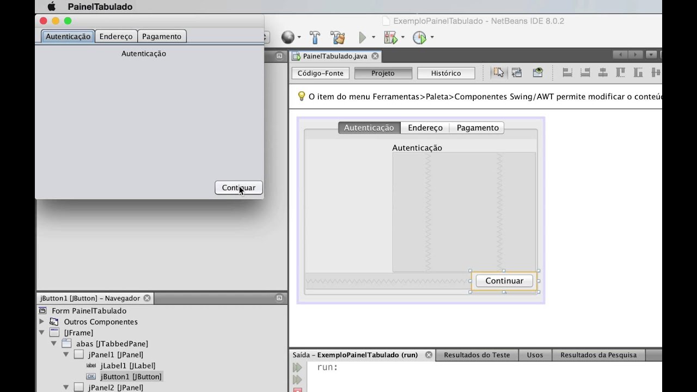Open the Debug Project dropdown arrow

[403, 38]
